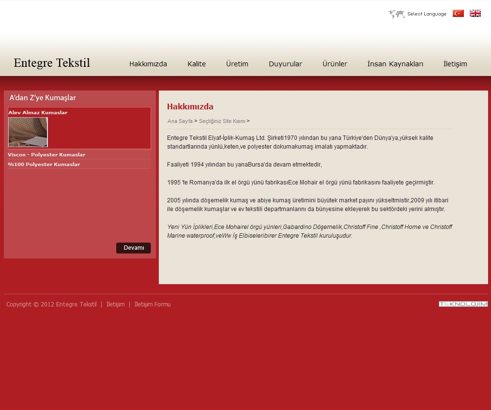Navigate to the Ürünler menu

335,64
